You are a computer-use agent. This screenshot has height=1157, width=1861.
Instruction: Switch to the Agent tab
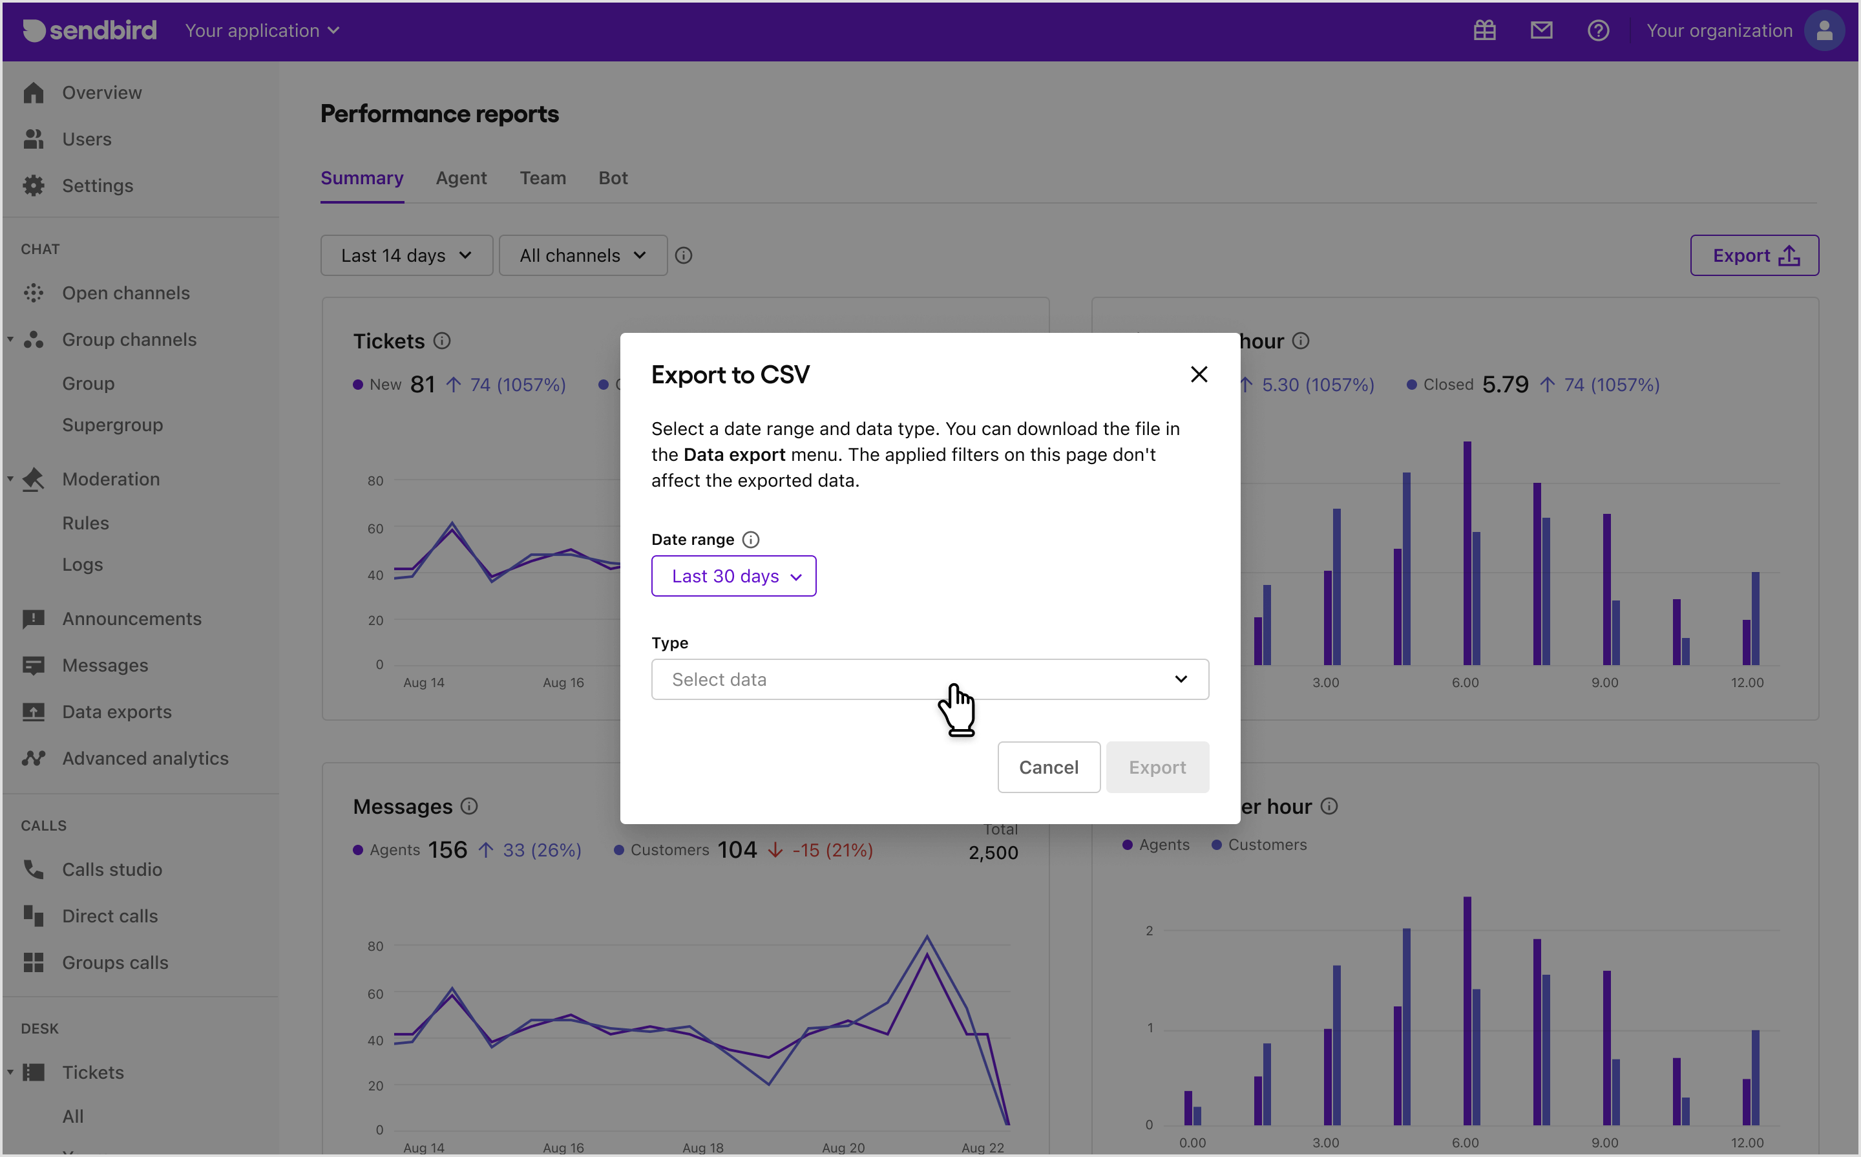461,178
